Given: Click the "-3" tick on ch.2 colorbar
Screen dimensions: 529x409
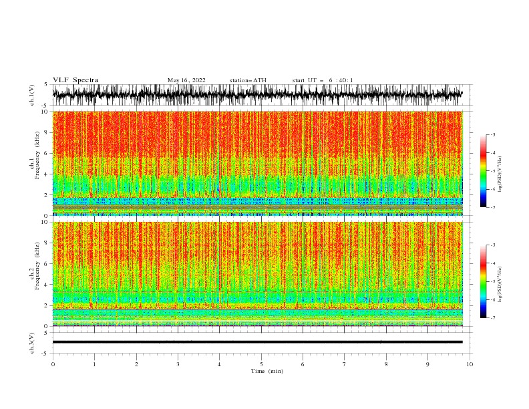Looking at the screenshot, I should 493,245.
